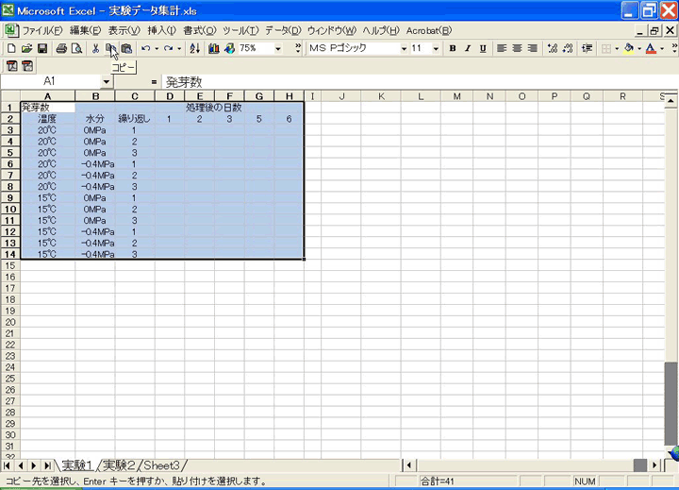Open the 75% zoom dropdown
Screen dimensions: 679x490
point(278,48)
